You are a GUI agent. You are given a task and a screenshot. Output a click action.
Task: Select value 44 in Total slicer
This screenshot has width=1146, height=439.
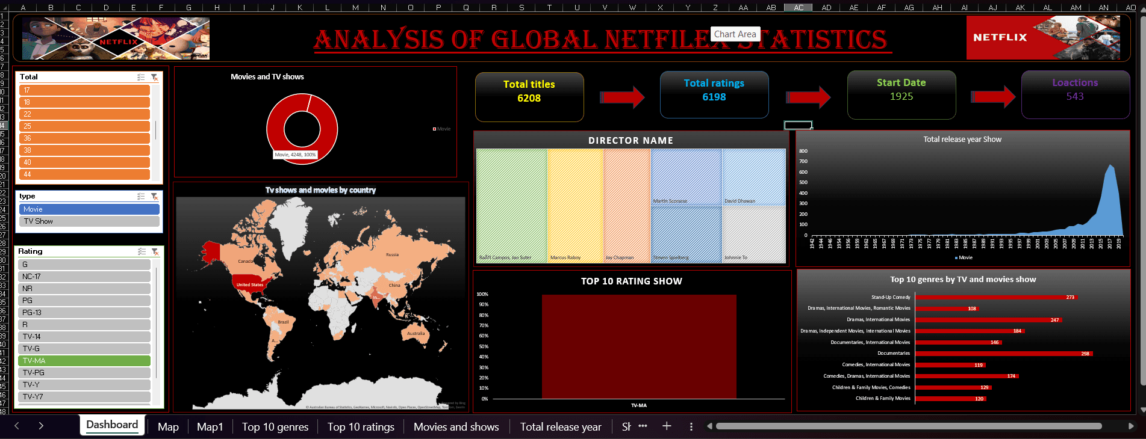84,174
